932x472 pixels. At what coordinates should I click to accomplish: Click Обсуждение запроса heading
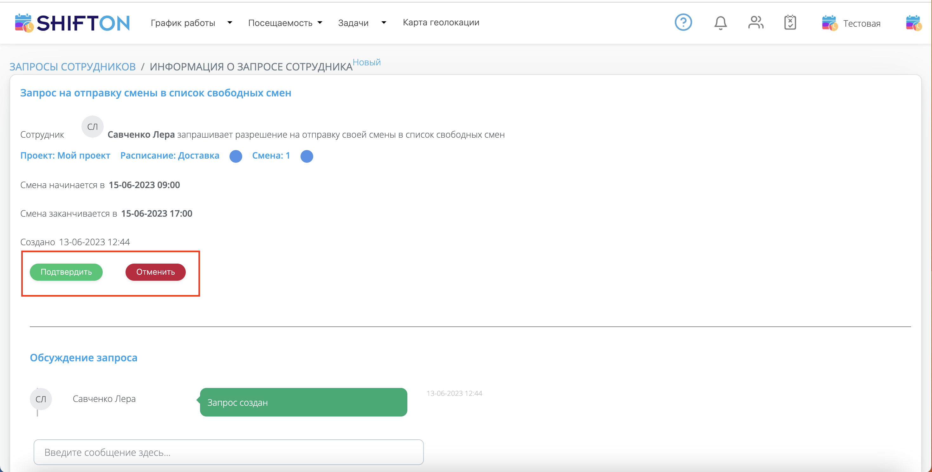(84, 357)
